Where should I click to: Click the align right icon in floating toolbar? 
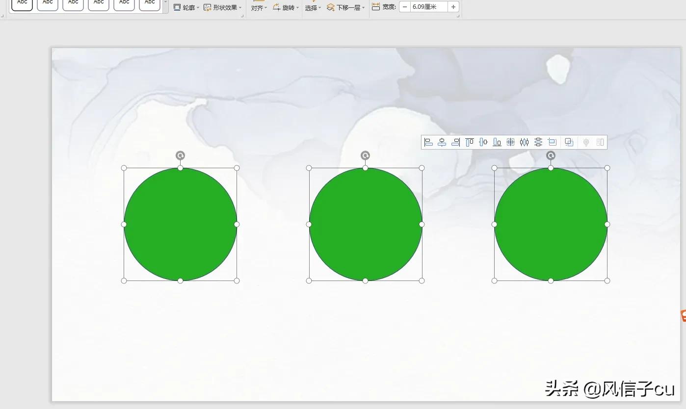coord(456,142)
